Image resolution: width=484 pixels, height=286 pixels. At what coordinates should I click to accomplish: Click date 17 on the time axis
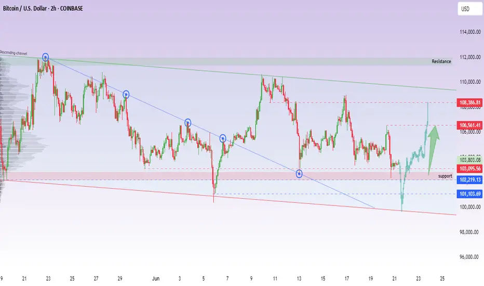[x=346, y=279]
